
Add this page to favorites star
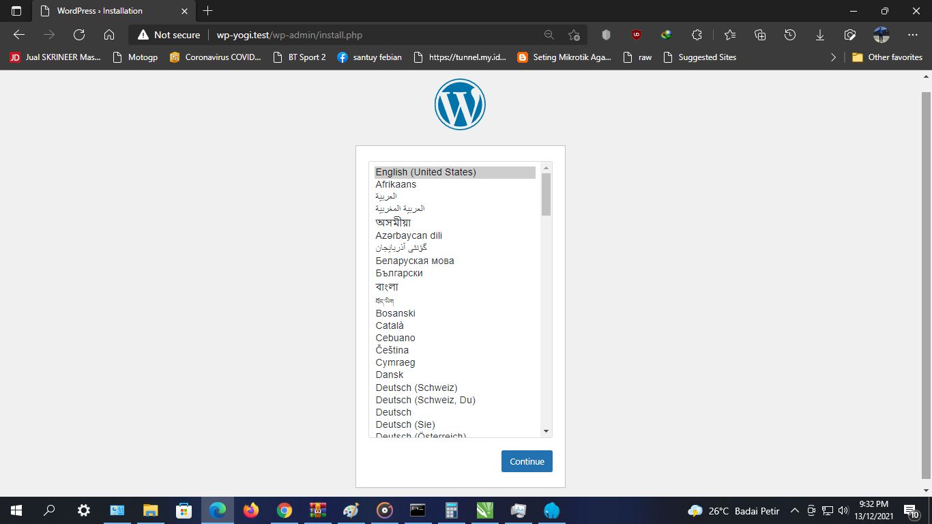click(574, 35)
